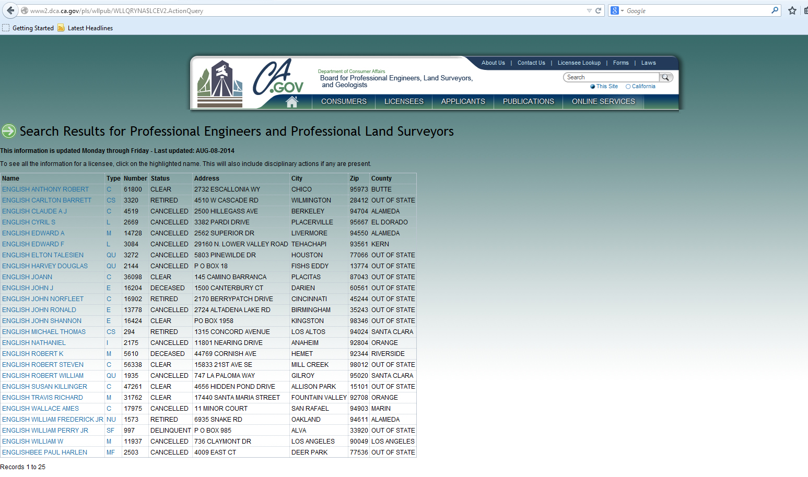This screenshot has width=808, height=477.
Task: Click the home icon in navigation bar
Action: pyautogui.click(x=292, y=102)
